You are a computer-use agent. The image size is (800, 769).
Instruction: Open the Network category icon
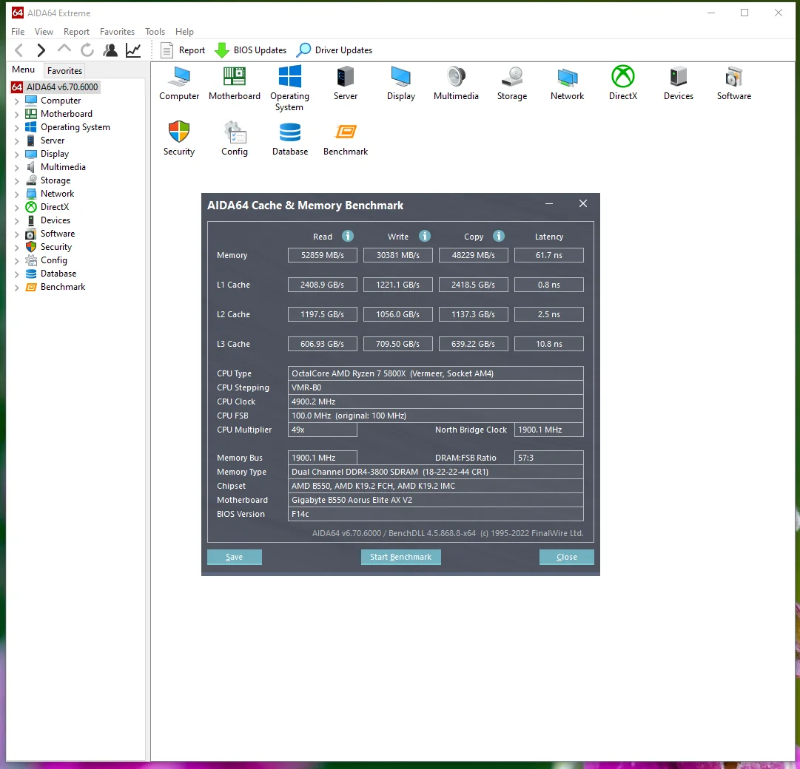pos(568,83)
